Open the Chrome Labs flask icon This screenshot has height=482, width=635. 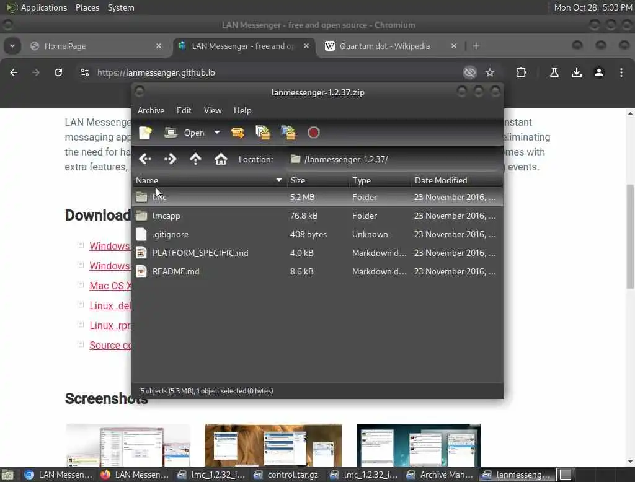click(554, 72)
